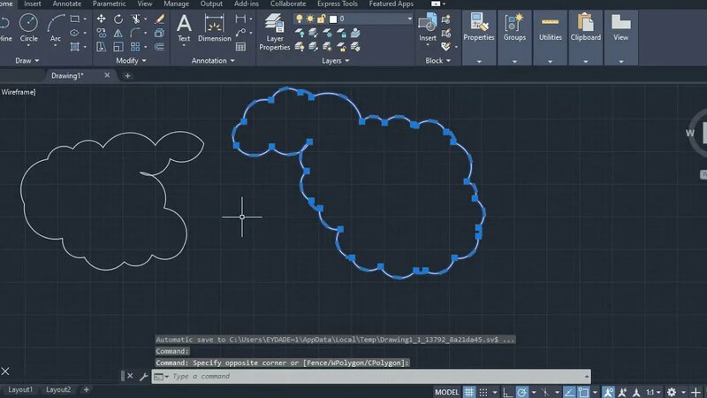Expand the Layers panel
This screenshot has width=707, height=398.
pos(336,60)
